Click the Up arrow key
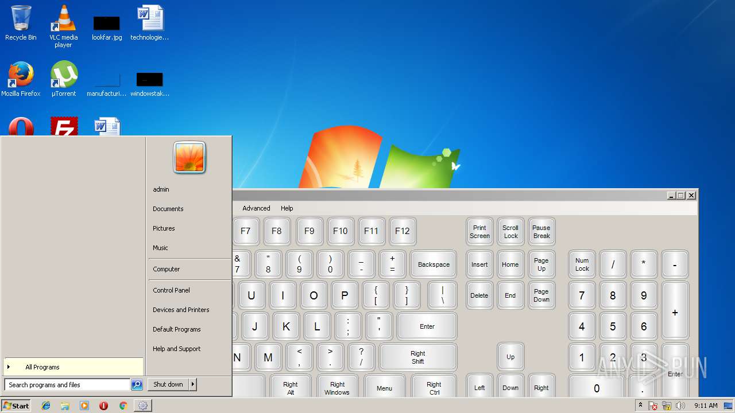The image size is (735, 413). (510, 357)
